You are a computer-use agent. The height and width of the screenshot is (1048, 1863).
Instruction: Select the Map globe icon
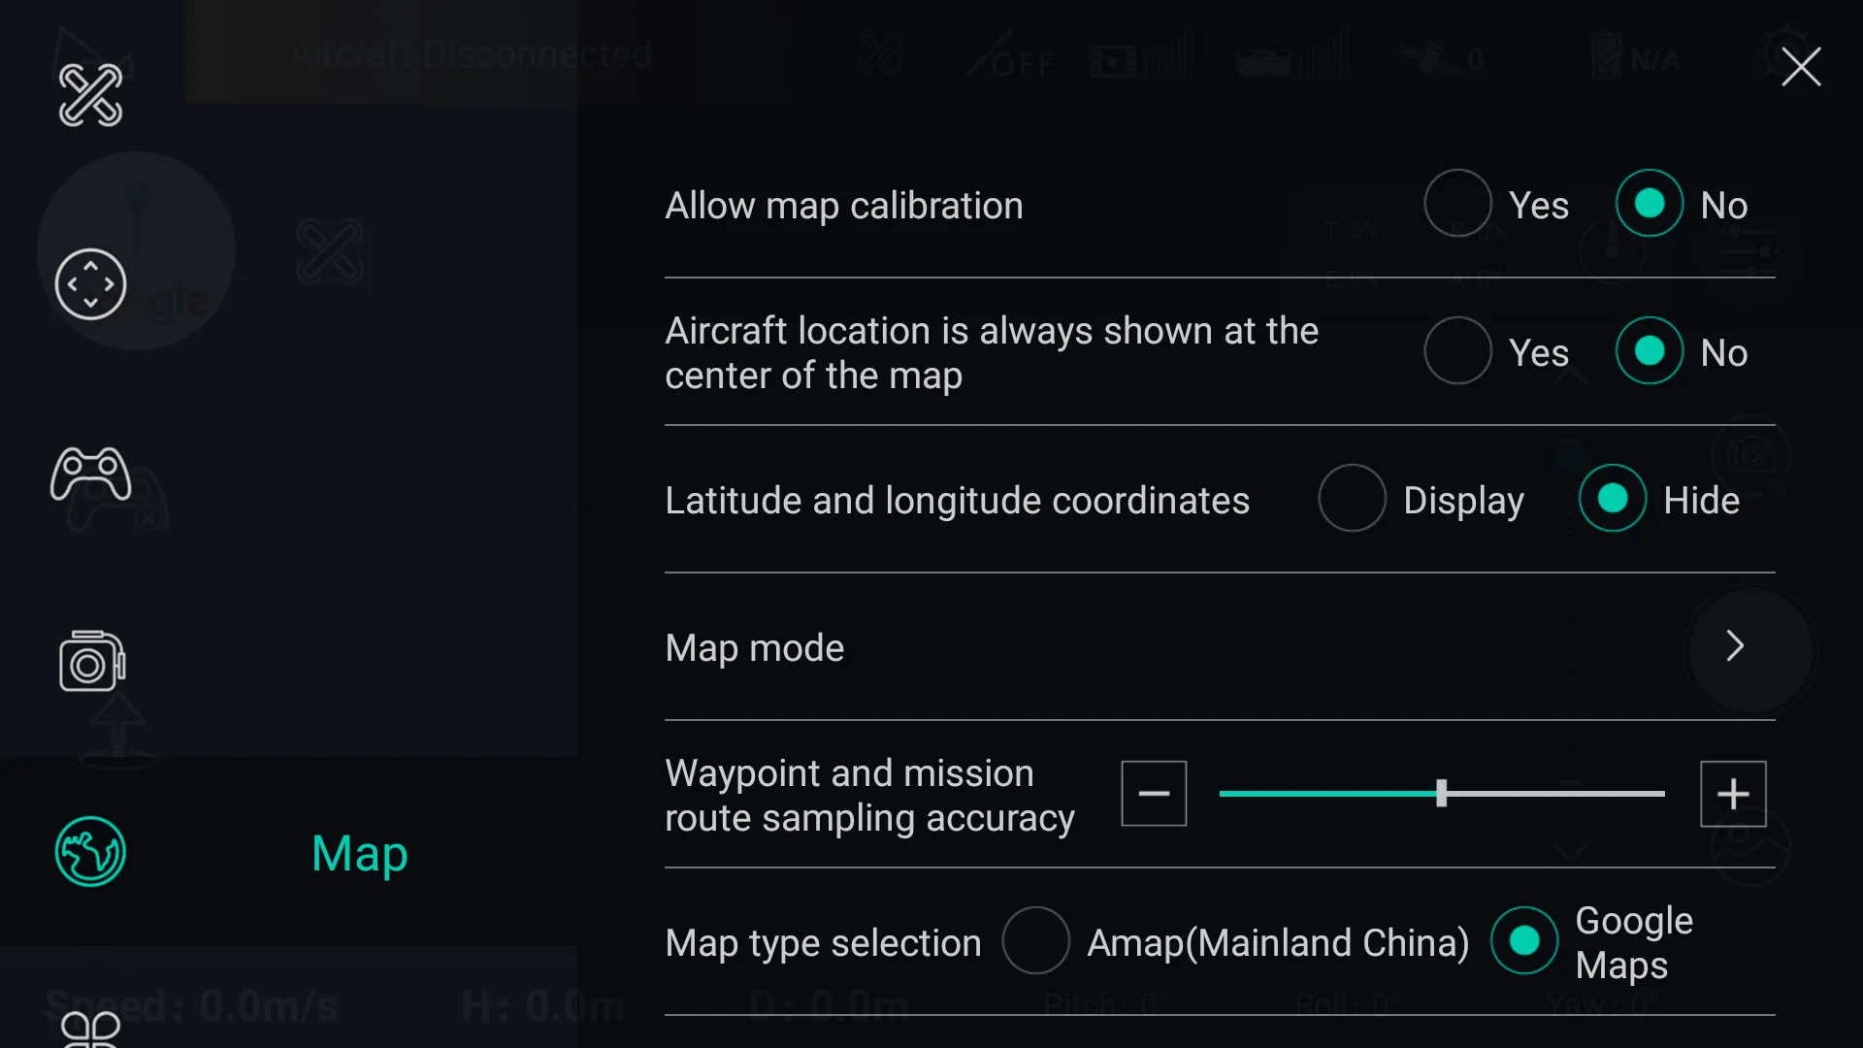(x=90, y=852)
